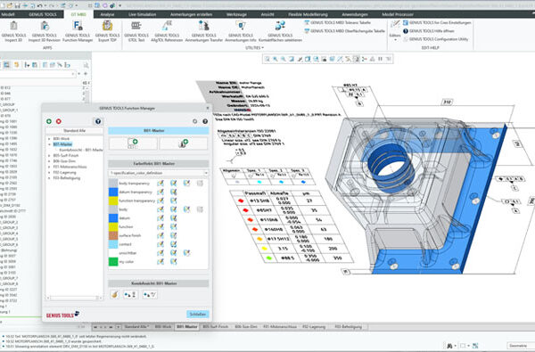
Task: Click GENIUS TOOLS Export TDP icon
Action: click(108, 31)
